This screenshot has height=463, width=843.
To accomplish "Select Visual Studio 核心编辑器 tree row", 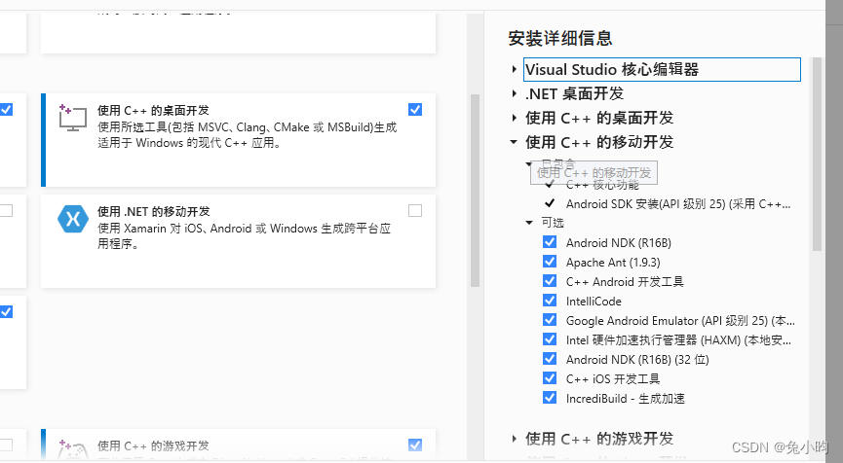I will coord(662,69).
